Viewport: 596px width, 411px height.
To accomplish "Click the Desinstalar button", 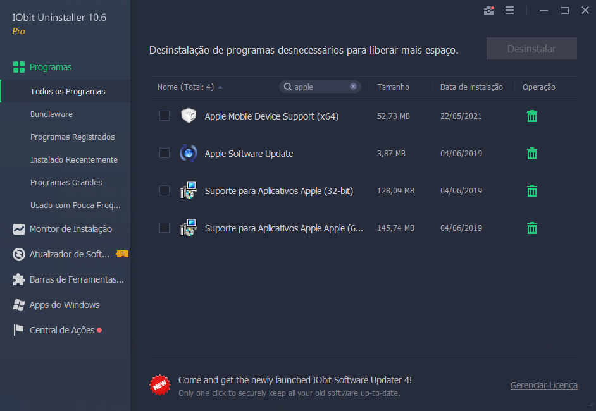I will [x=531, y=49].
